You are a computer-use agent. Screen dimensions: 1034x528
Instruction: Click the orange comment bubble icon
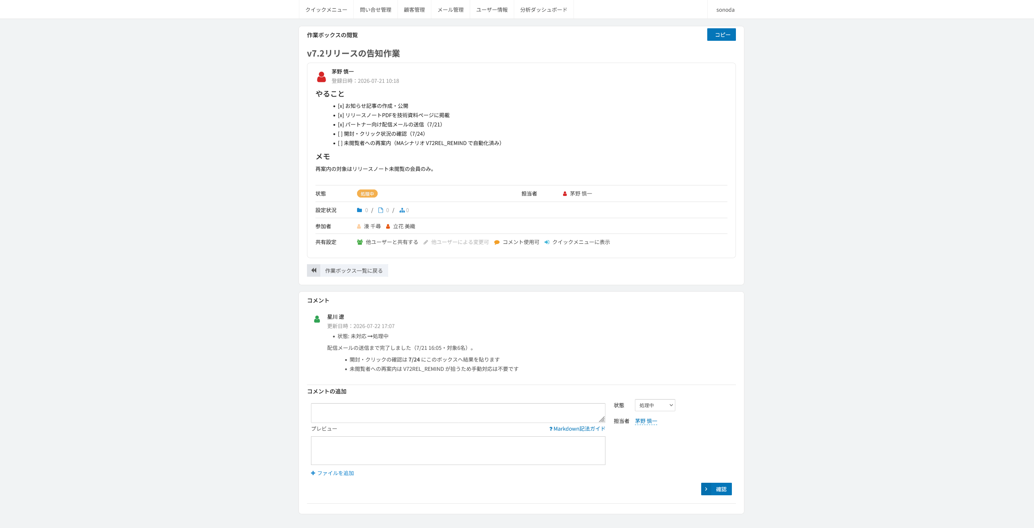click(x=497, y=242)
